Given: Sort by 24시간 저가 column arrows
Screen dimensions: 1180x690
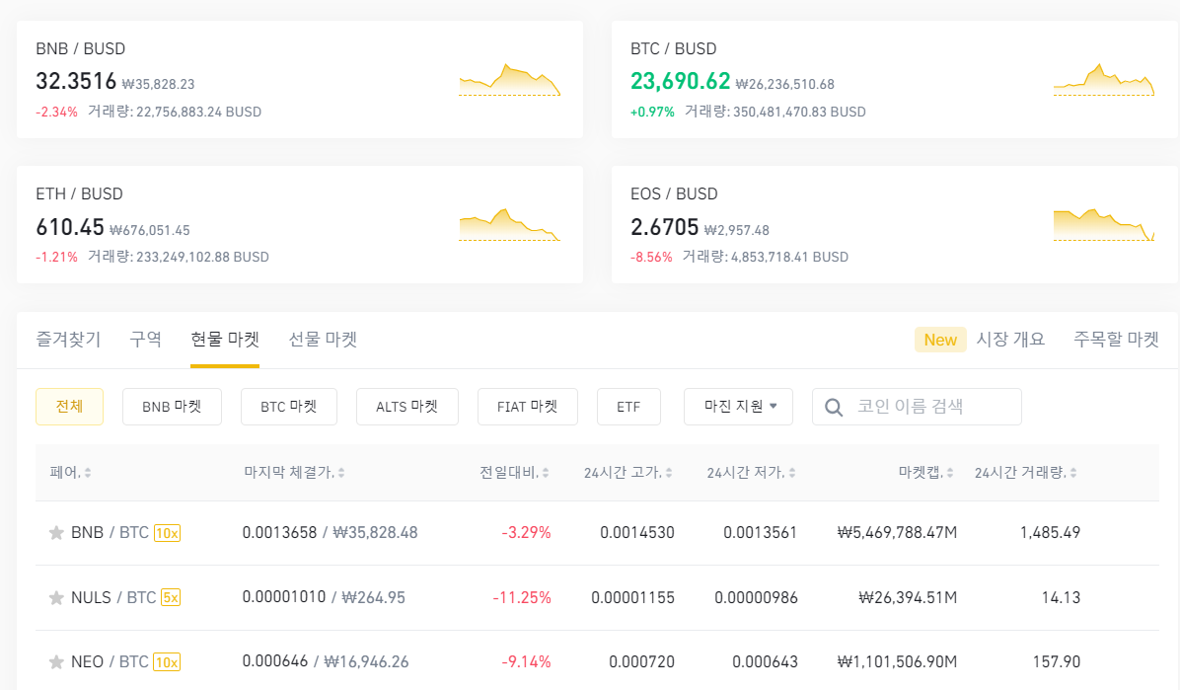Looking at the screenshot, I should [792, 473].
